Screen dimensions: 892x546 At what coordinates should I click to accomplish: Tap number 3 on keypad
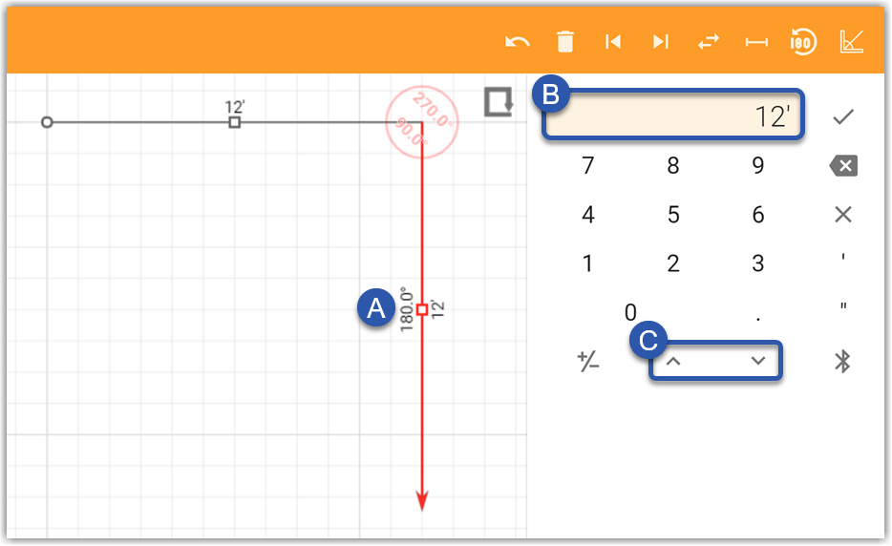tap(757, 263)
